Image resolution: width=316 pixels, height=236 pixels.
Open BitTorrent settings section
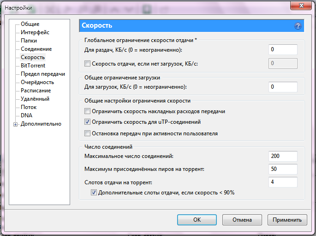point(33,66)
